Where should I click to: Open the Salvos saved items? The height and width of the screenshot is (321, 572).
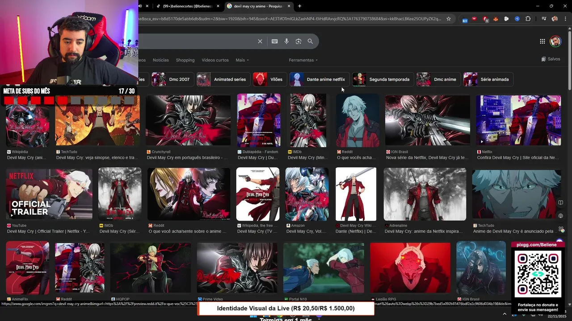551,59
